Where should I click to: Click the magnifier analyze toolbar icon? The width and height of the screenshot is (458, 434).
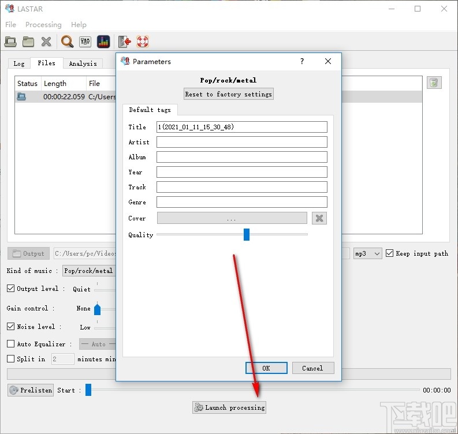[67, 42]
